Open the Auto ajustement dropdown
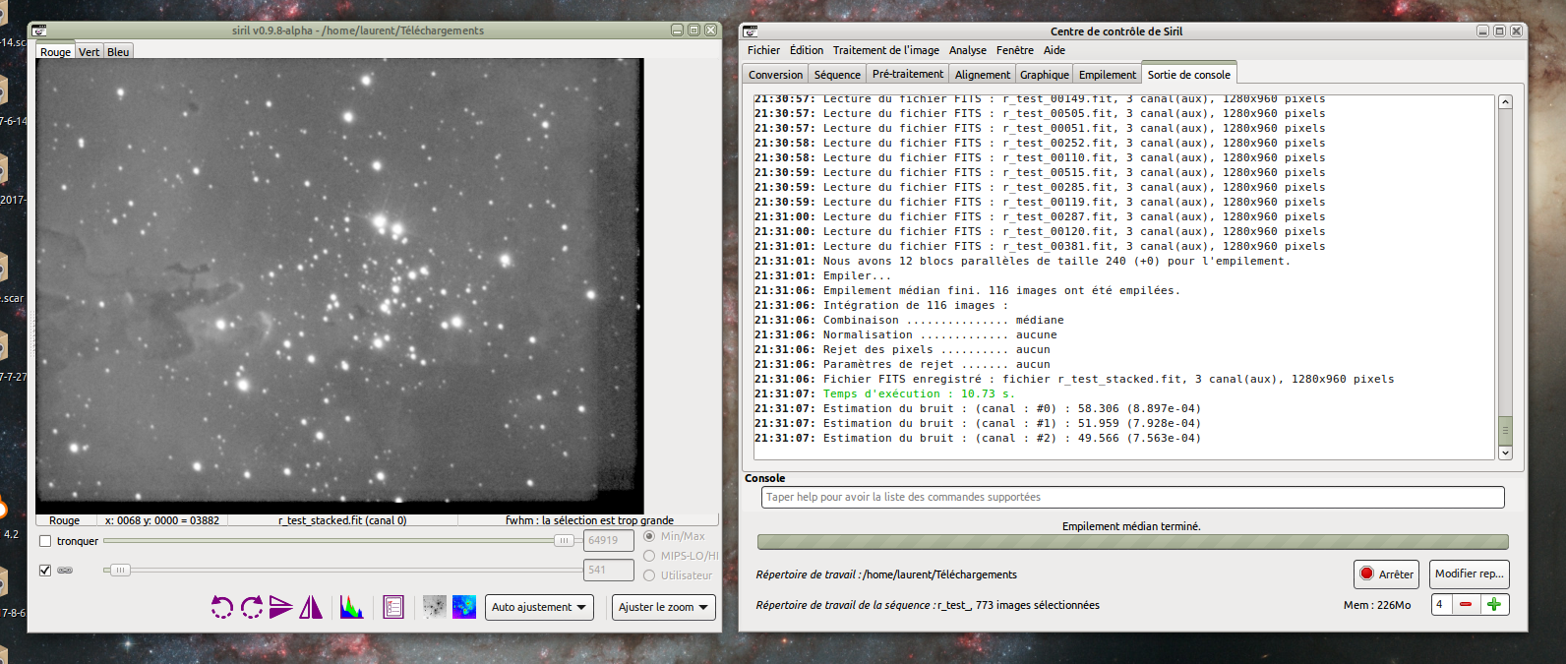Viewport: 1566px width, 664px height. coord(539,607)
